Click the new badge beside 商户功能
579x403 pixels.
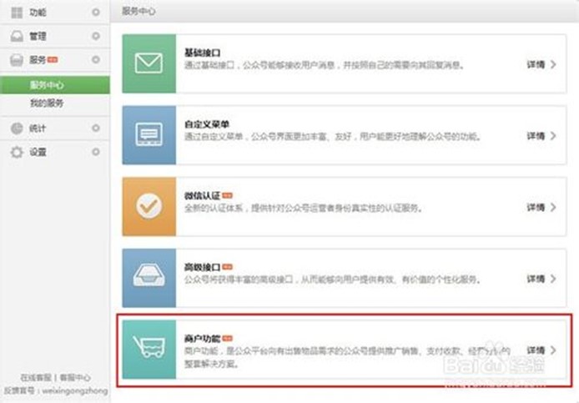[227, 338]
